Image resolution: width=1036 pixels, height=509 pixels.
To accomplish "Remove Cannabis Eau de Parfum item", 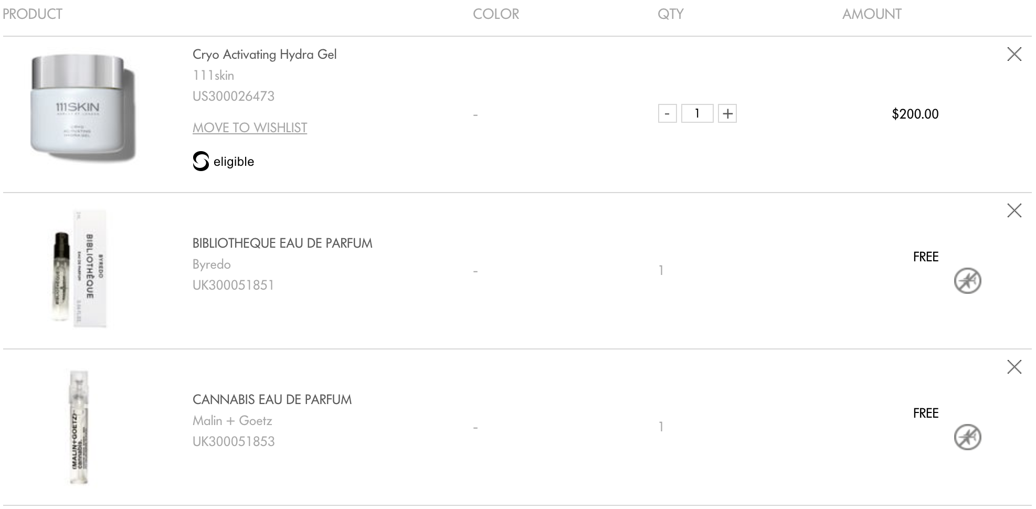I will pos(1014,367).
